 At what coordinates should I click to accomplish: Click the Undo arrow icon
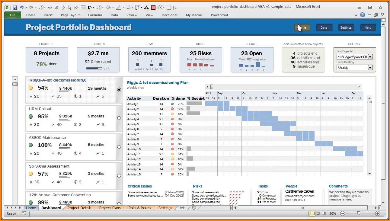point(21,7)
